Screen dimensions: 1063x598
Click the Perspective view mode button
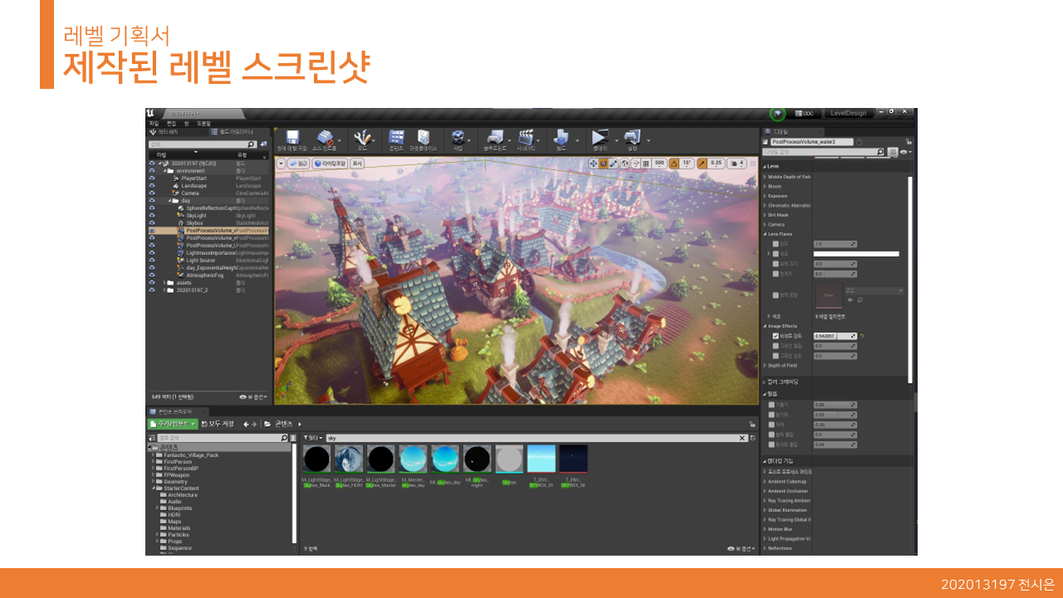(299, 164)
